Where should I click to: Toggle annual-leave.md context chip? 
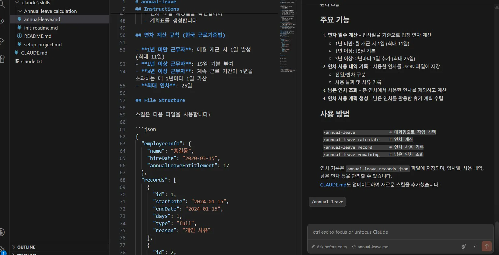tap(370, 247)
